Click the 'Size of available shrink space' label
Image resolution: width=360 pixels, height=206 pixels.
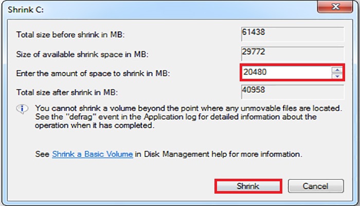[79, 55]
